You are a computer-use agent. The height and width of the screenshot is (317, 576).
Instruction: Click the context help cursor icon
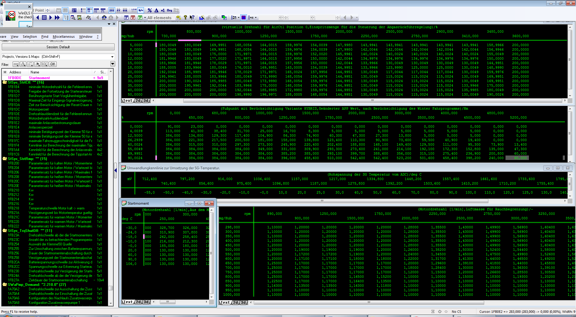click(x=192, y=18)
